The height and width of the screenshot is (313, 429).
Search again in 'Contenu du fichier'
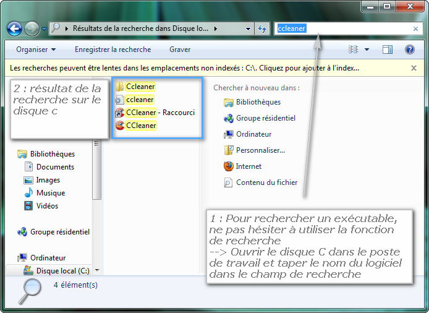pos(261,182)
